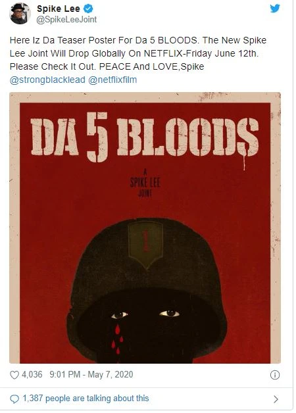Click the reply speech bubble icon
The height and width of the screenshot is (413, 296).
tap(14, 399)
